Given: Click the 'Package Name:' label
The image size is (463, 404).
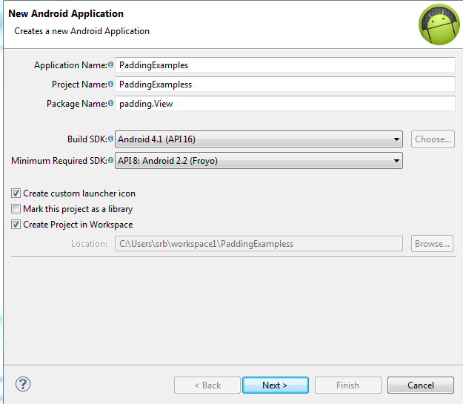Looking at the screenshot, I should 77,104.
